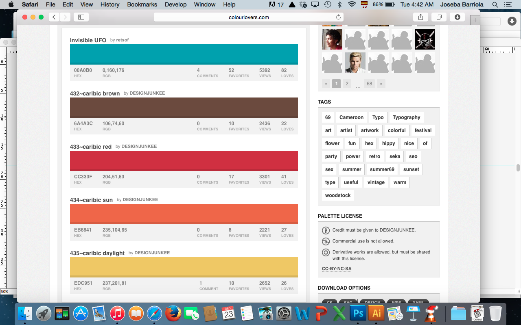Open the Bookmarks menu
The width and height of the screenshot is (521, 325).
pyautogui.click(x=141, y=4)
